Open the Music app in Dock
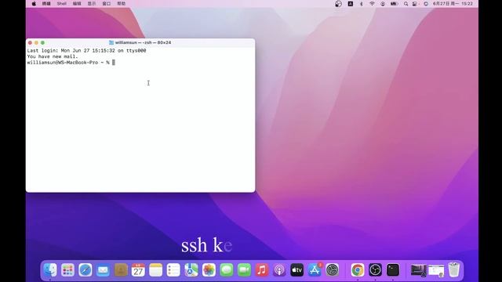502x282 pixels. tap(261, 270)
